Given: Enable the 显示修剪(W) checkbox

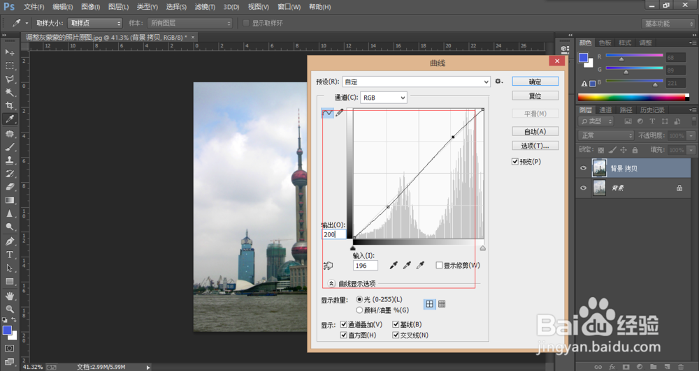Looking at the screenshot, I should click(439, 265).
